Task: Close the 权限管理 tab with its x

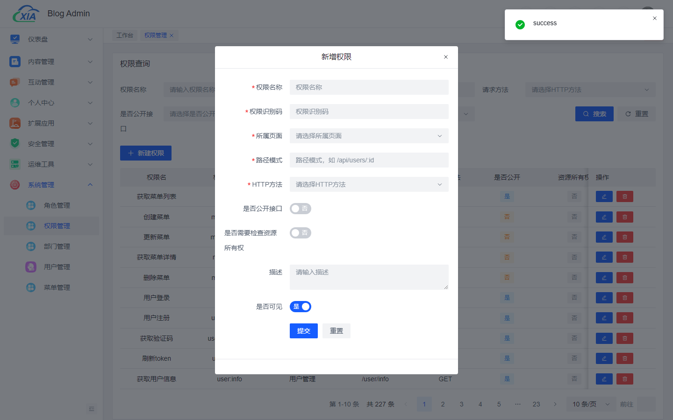Action: click(172, 35)
